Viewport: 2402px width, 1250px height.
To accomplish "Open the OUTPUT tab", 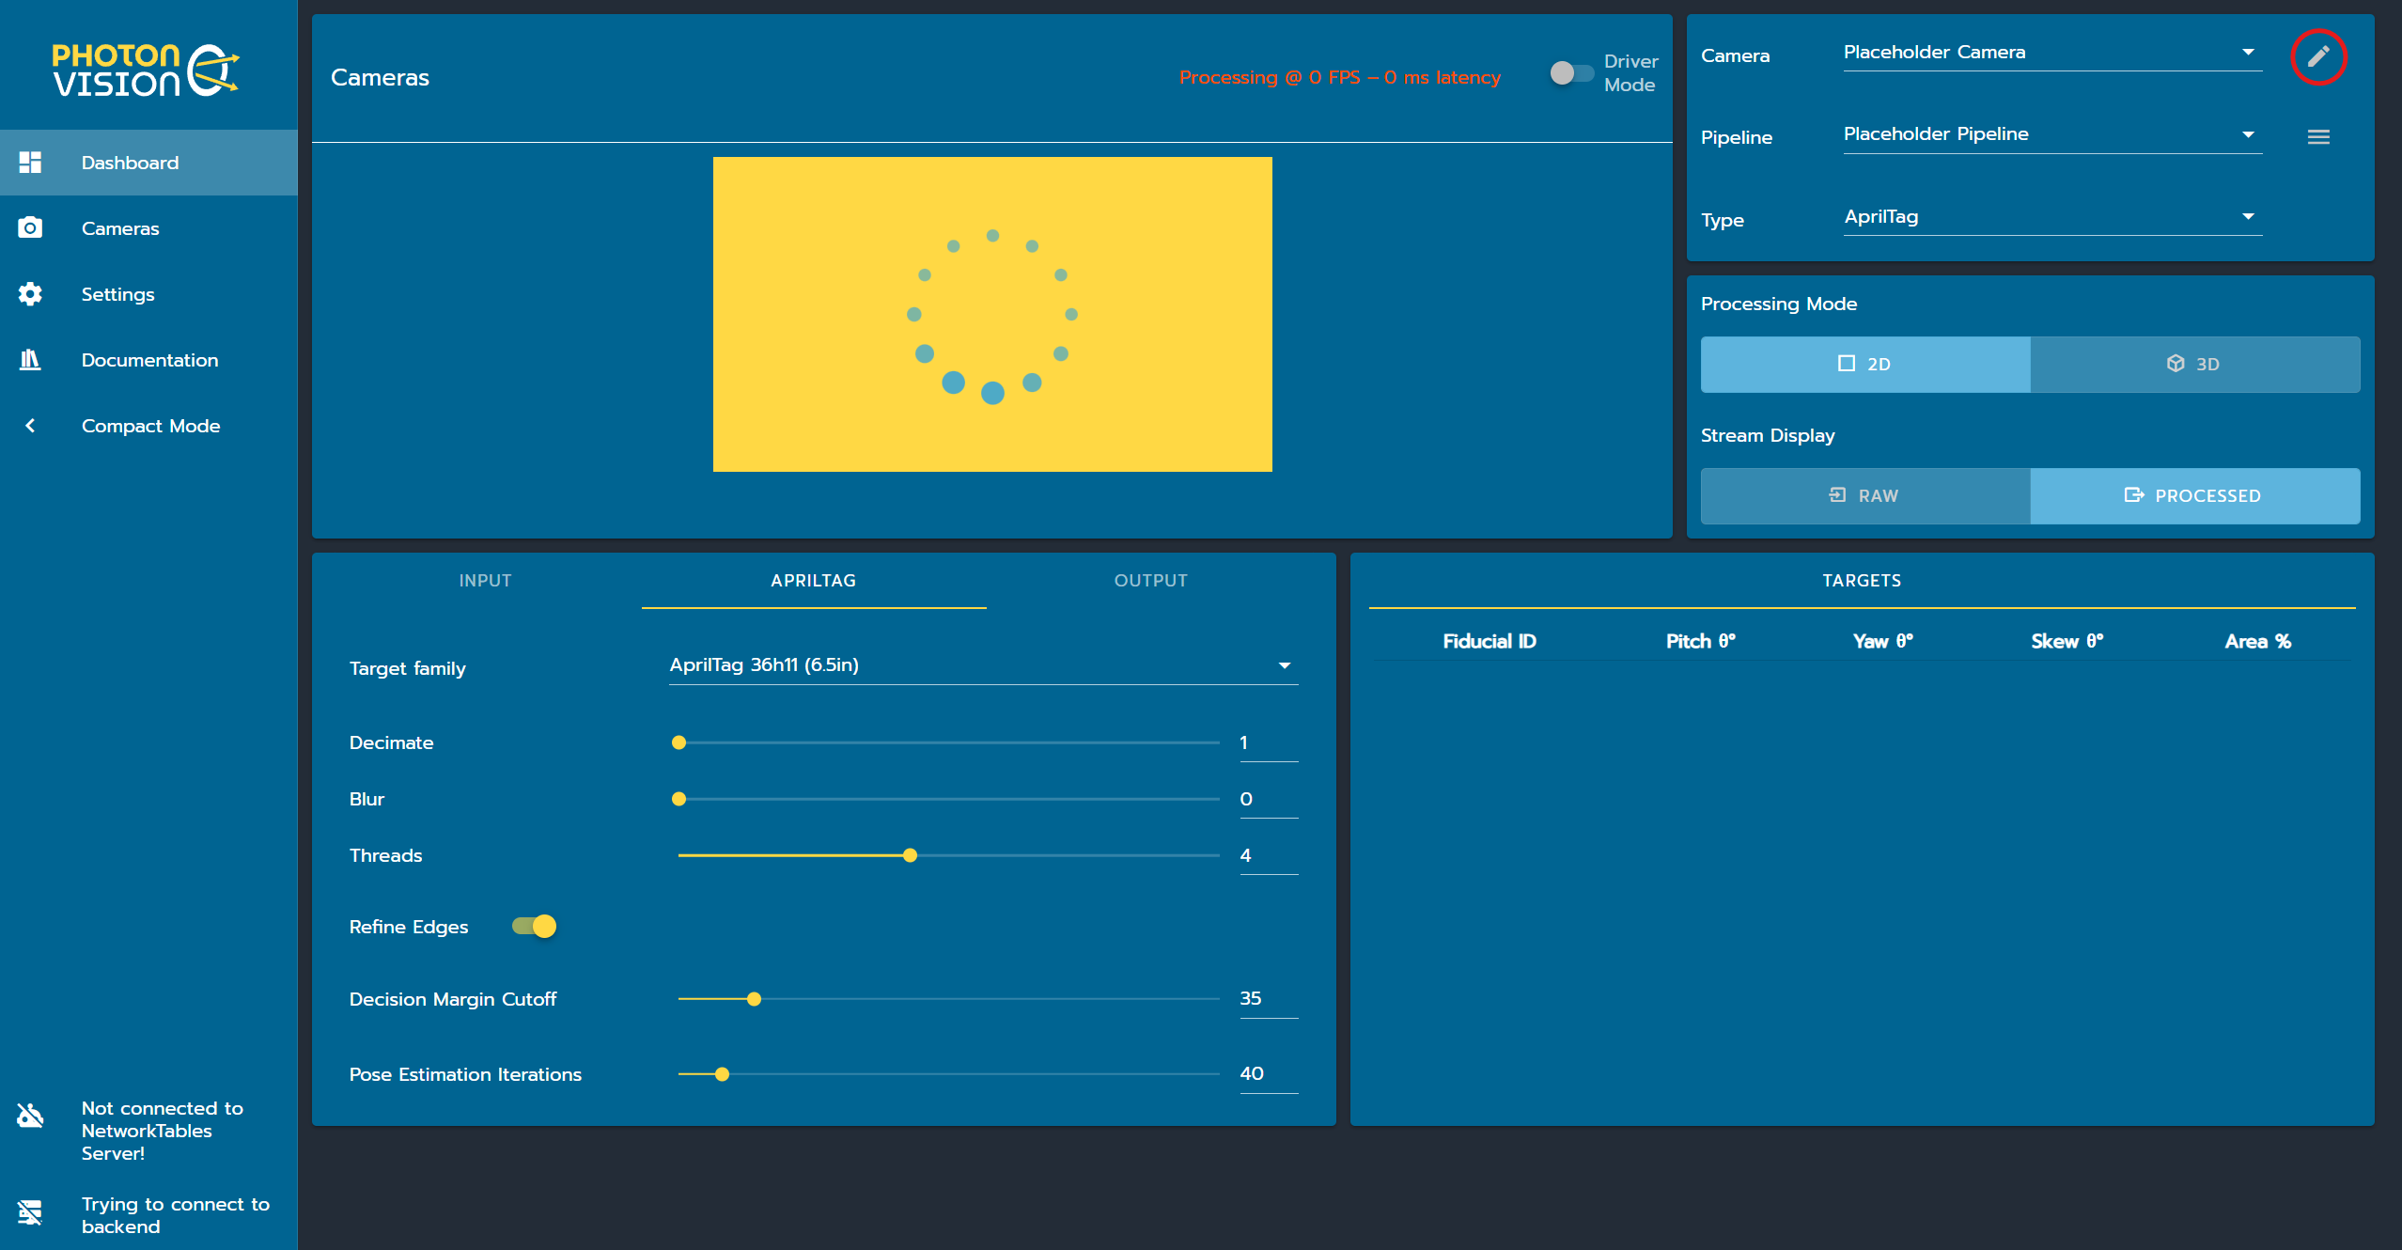I will click(1150, 581).
